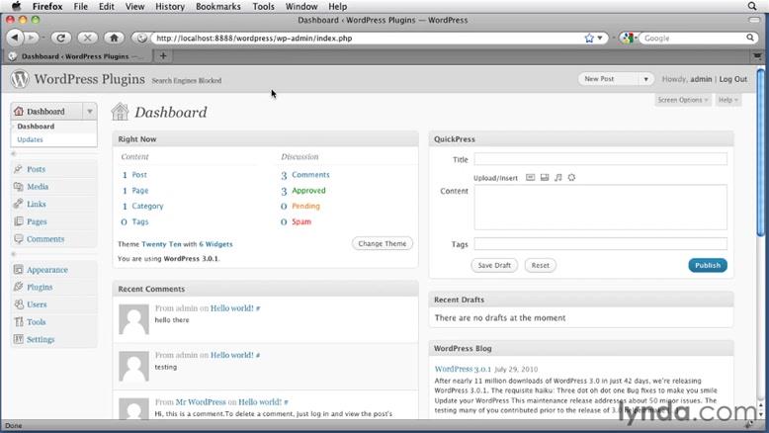Screen dimensions: 769x433
Task: Open the Bookmarks menu in menu bar
Action: (217, 6)
